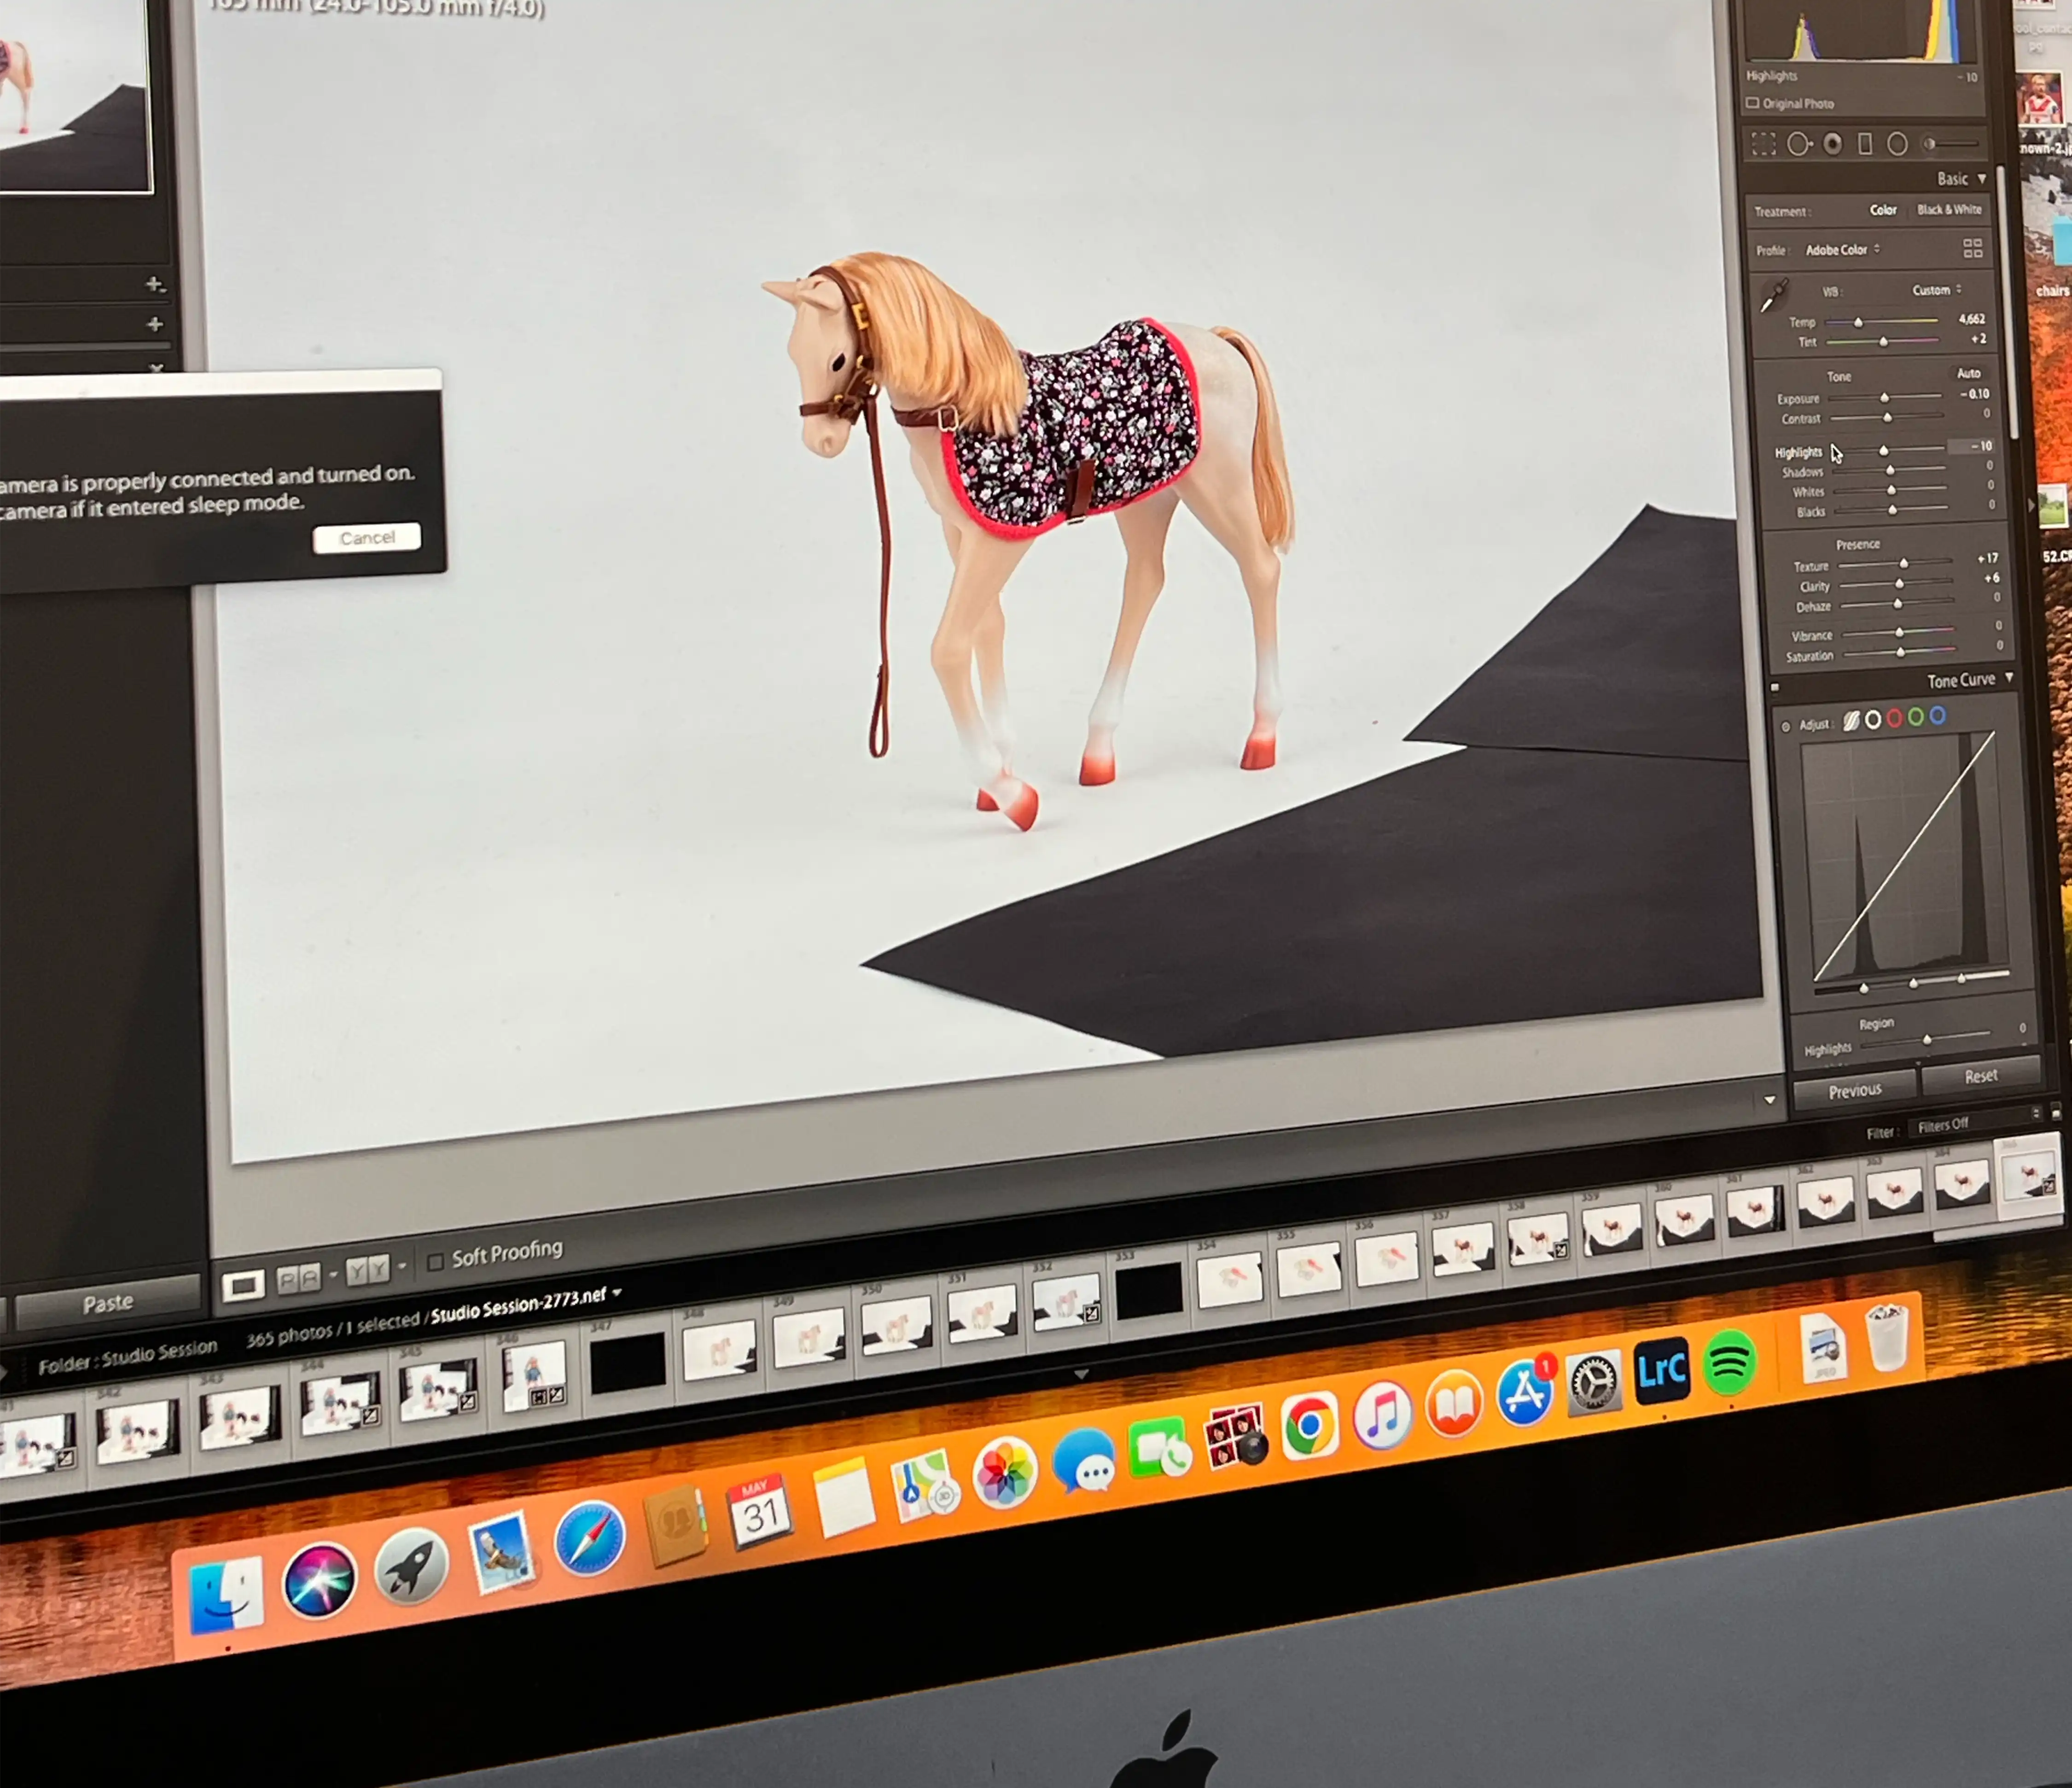Image resolution: width=2072 pixels, height=1788 pixels.
Task: Open Photos app from the Dock
Action: click(1005, 1472)
